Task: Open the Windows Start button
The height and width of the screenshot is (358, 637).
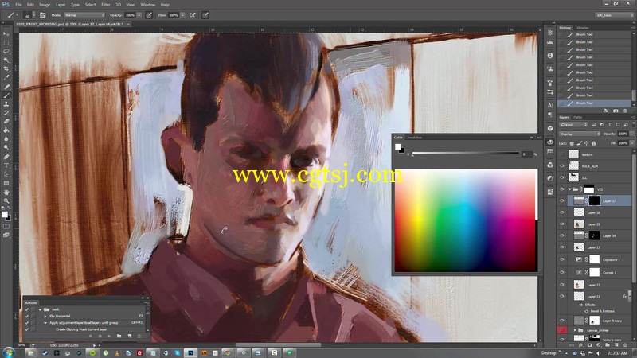Action: click(9, 352)
